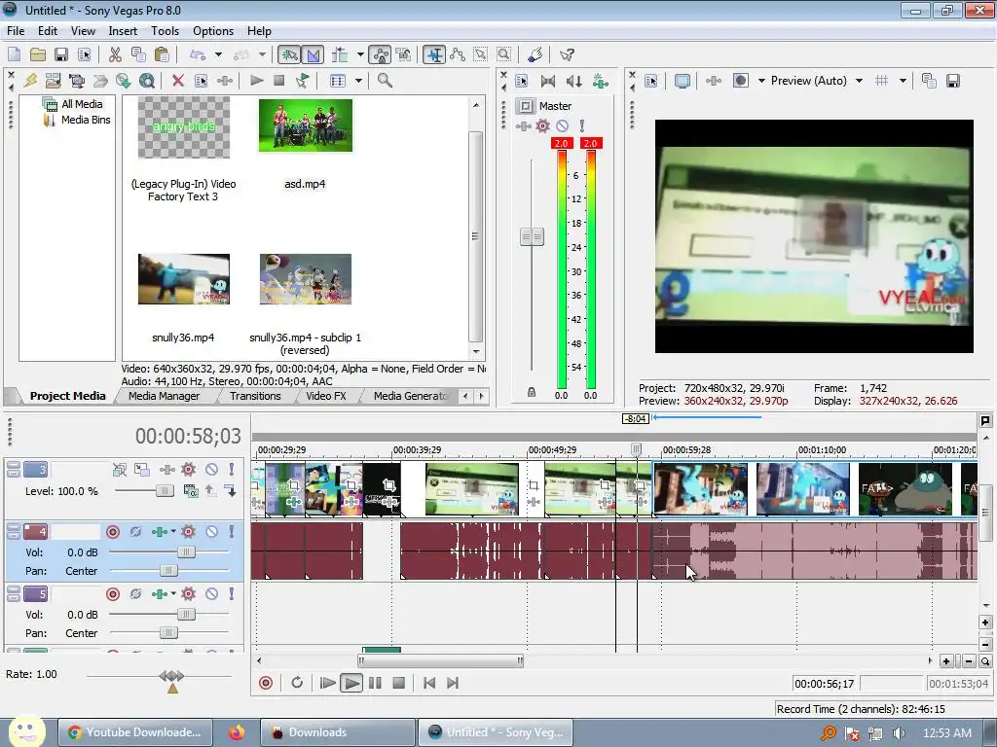This screenshot has width=997, height=747.
Task: Click track 3 Level slider handle
Action: point(165,490)
